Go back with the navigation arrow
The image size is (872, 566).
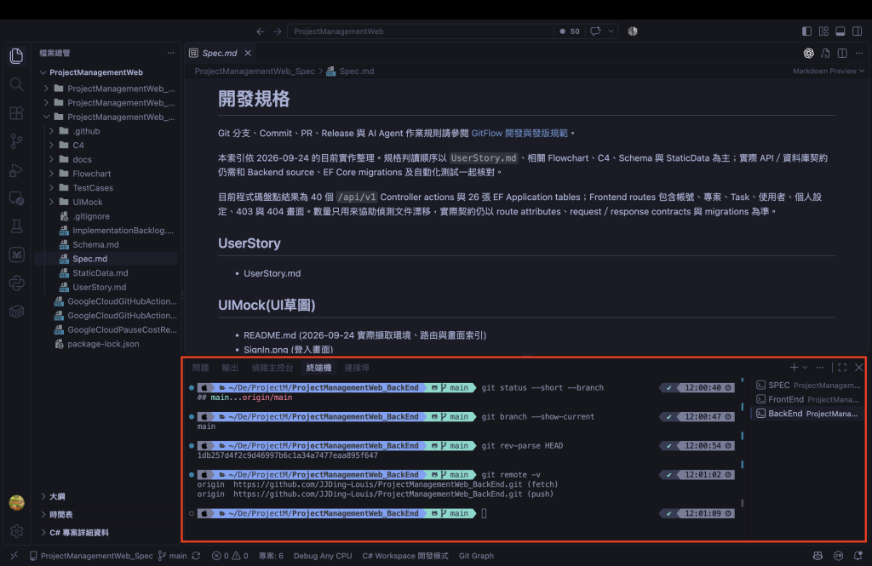(x=261, y=31)
